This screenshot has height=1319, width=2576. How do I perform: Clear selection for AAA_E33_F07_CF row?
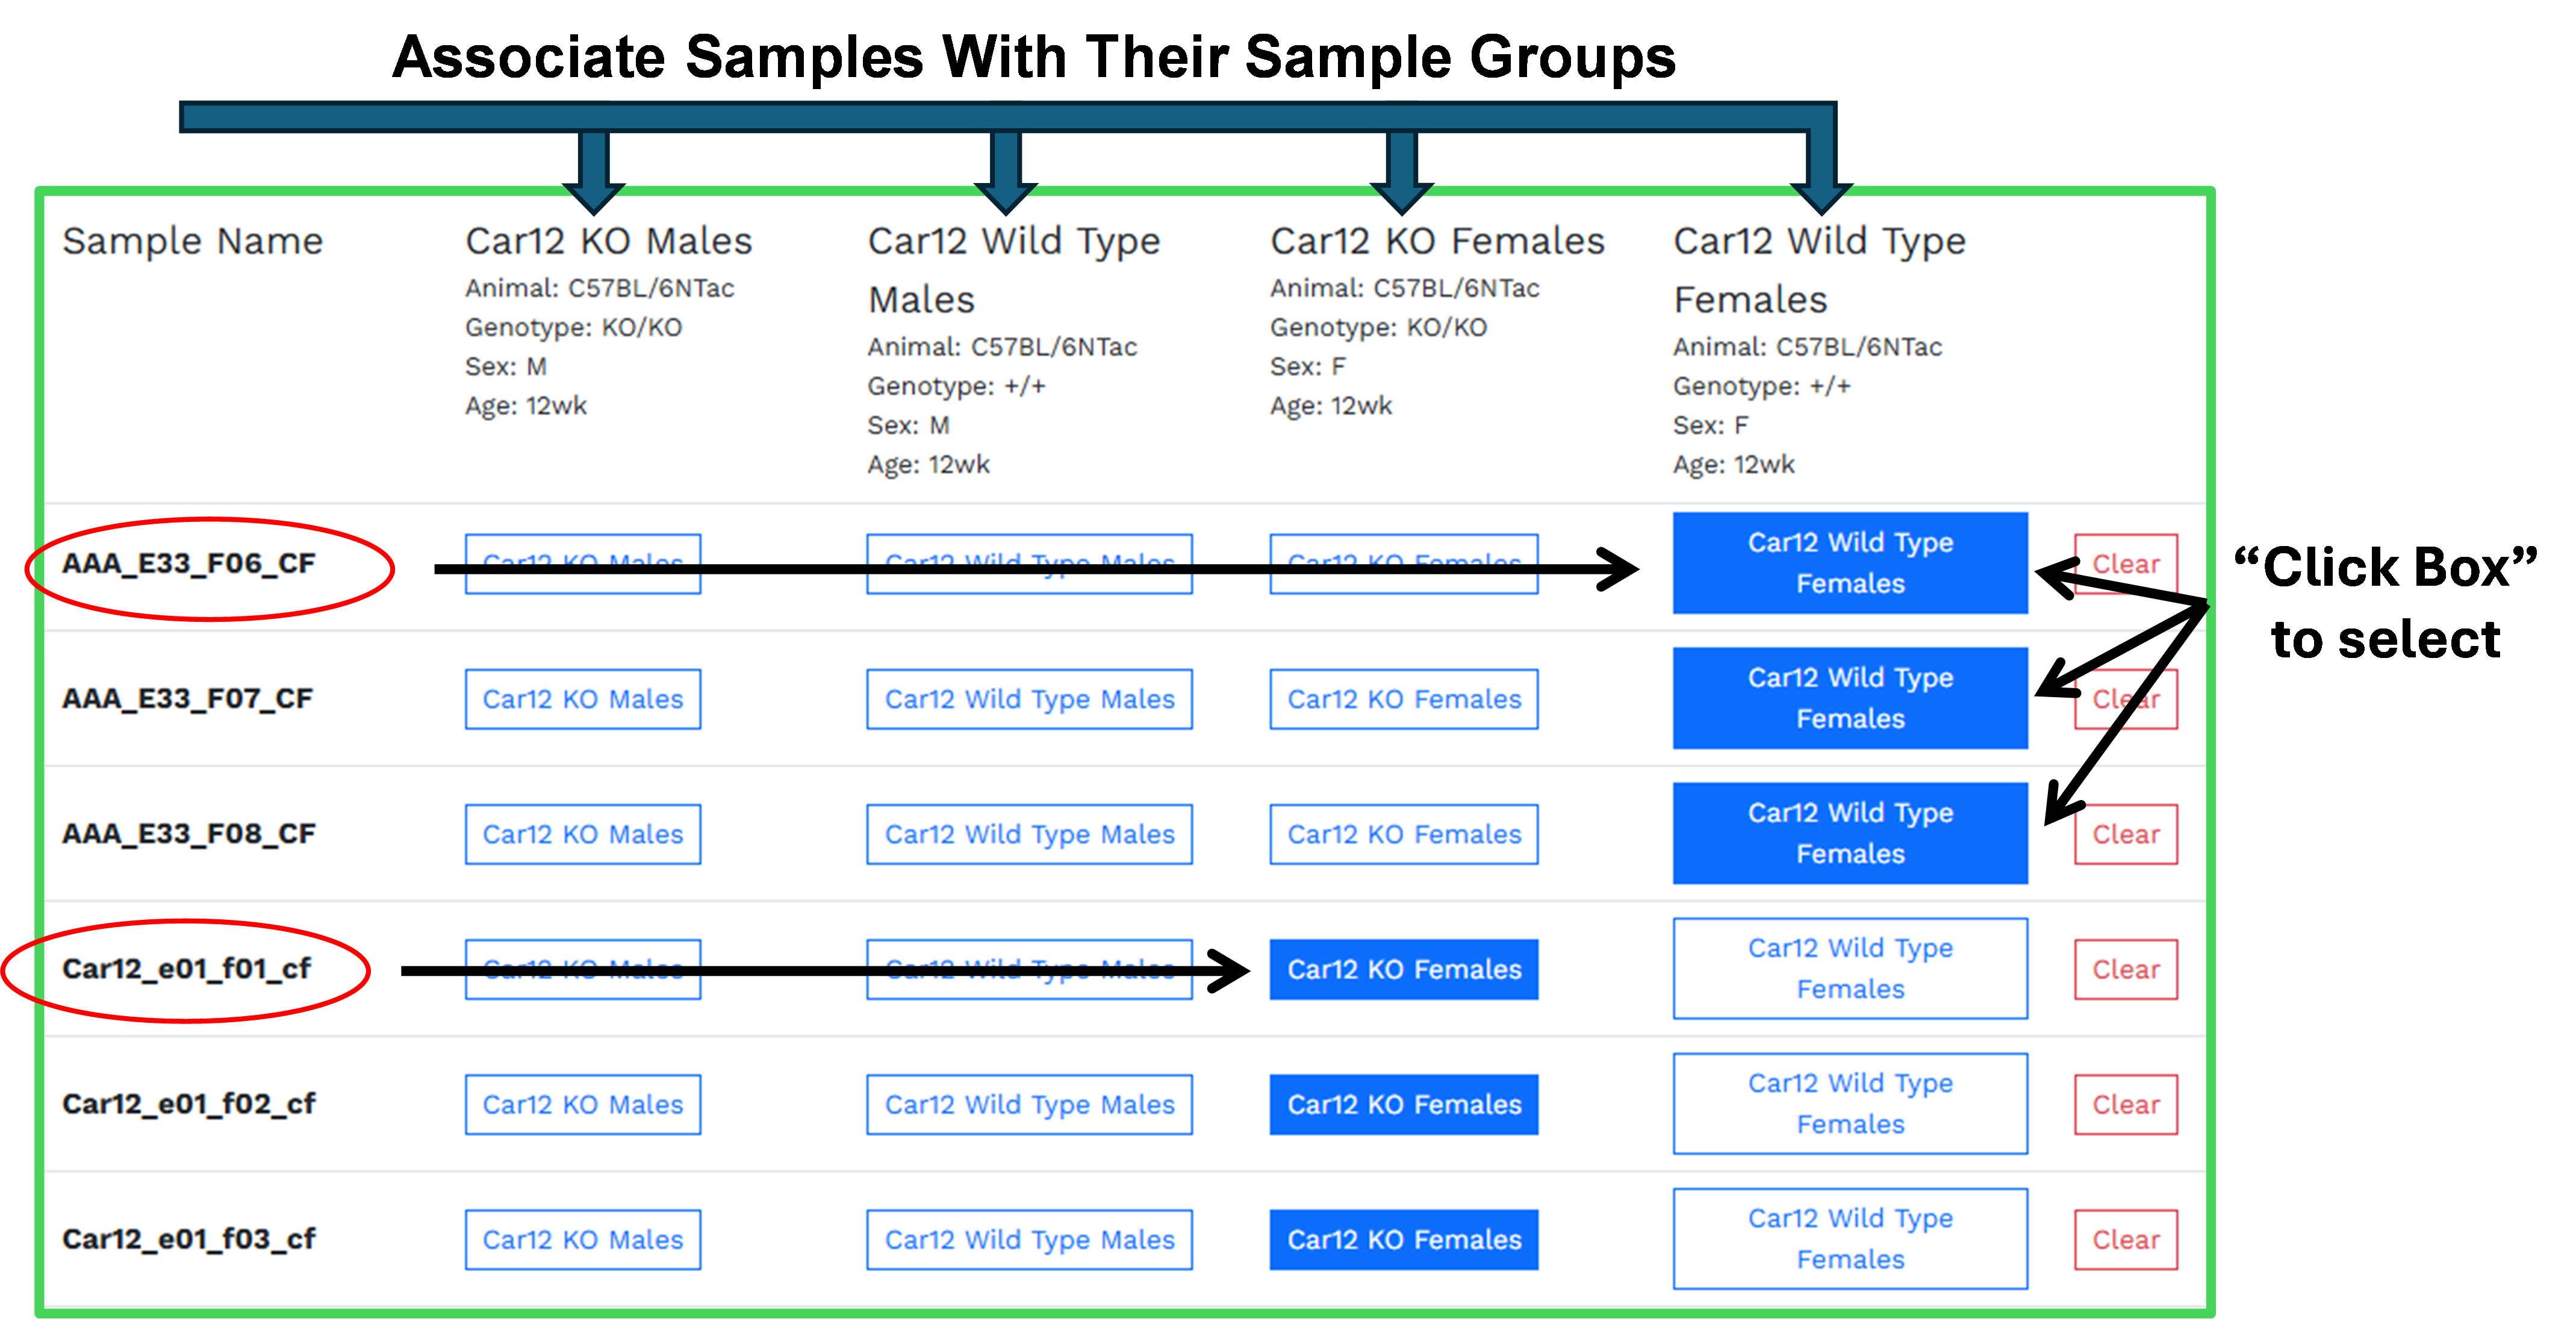click(2126, 699)
